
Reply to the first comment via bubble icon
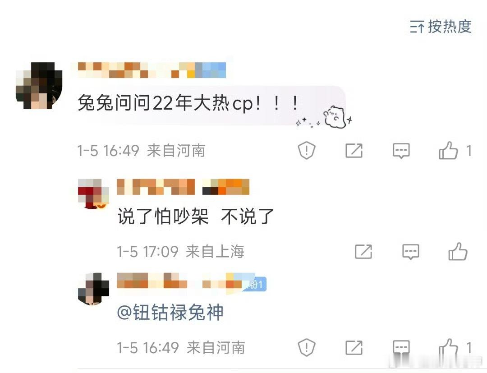click(401, 151)
